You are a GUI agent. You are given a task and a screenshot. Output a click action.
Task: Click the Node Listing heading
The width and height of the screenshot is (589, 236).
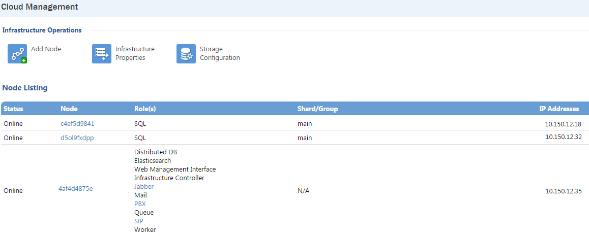pyautogui.click(x=25, y=88)
